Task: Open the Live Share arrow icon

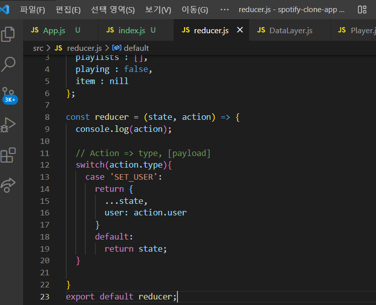Action: pos(8,185)
